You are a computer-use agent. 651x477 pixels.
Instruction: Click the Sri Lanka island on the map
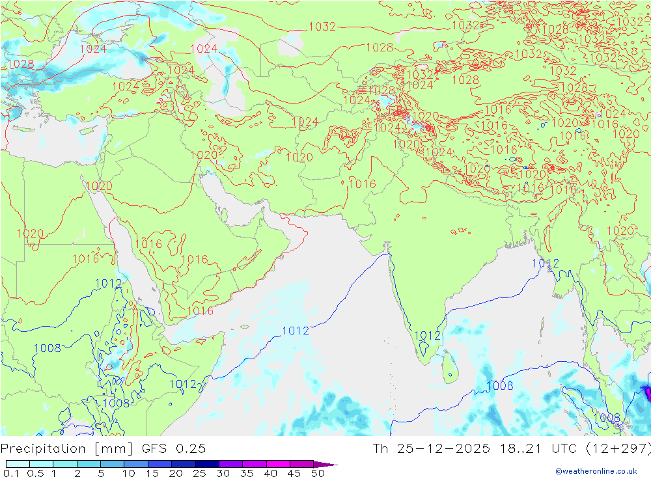[x=450, y=368]
